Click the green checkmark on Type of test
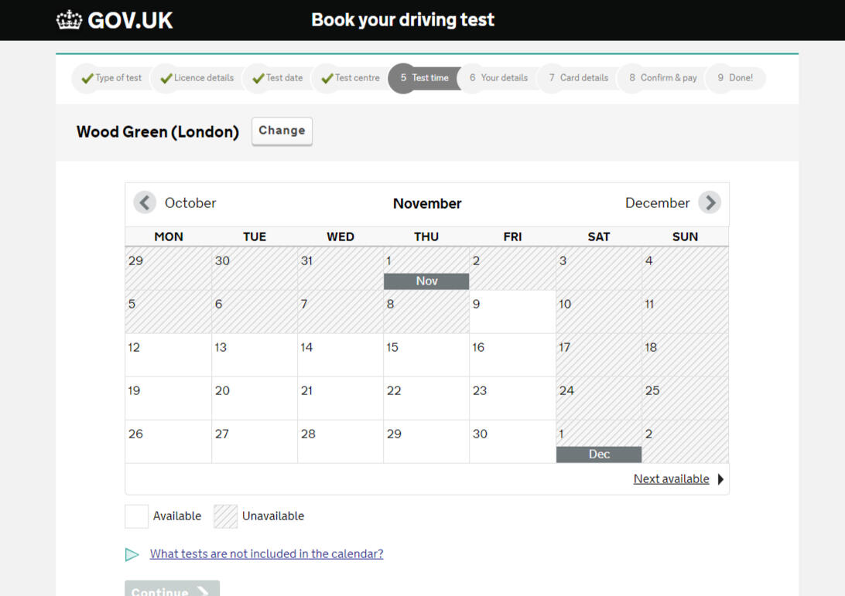 click(87, 78)
